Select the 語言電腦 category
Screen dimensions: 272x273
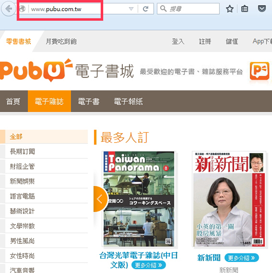click(44, 196)
